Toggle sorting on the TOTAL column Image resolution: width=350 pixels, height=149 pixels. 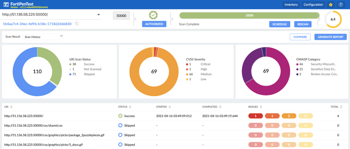(x=341, y=107)
